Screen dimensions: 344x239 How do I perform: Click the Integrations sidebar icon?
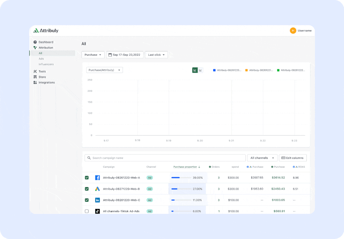(x=35, y=83)
